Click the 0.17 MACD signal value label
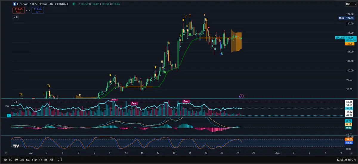Screen dimensions: 358x164 point(349,124)
